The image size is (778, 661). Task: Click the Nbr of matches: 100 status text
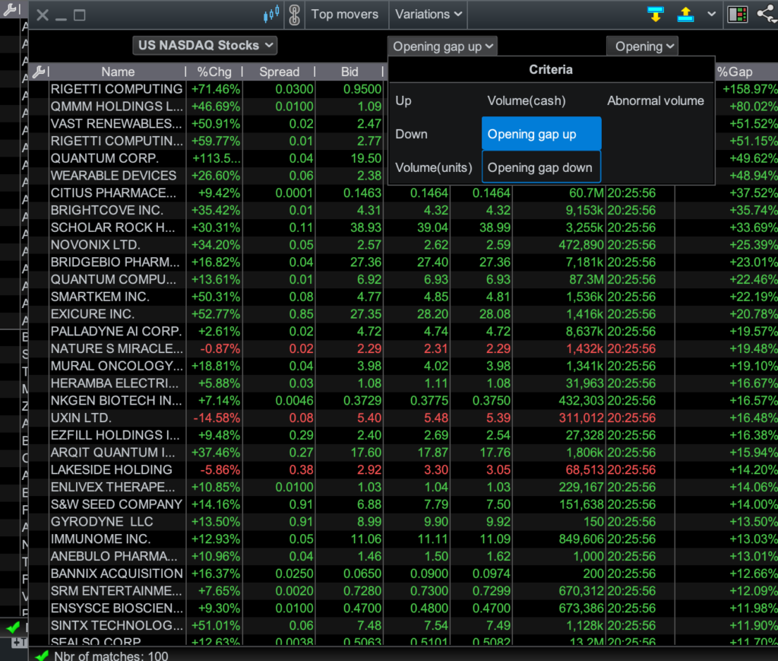coord(111,656)
